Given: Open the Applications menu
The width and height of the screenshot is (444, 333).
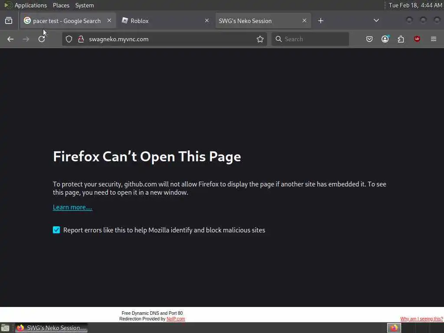Looking at the screenshot, I should (31, 5).
